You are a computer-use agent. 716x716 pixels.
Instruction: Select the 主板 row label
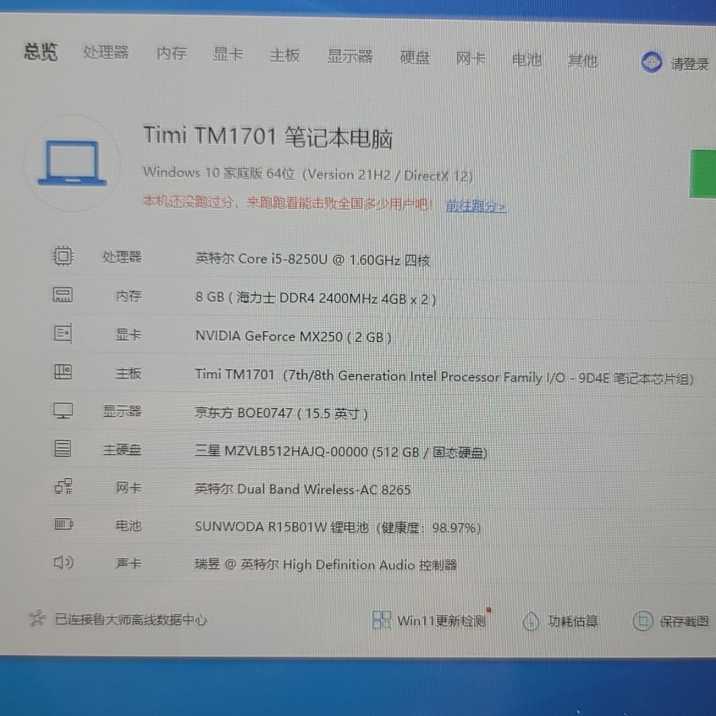coord(128,374)
